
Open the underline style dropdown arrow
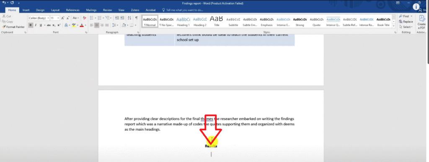pyautogui.click(x=44, y=25)
